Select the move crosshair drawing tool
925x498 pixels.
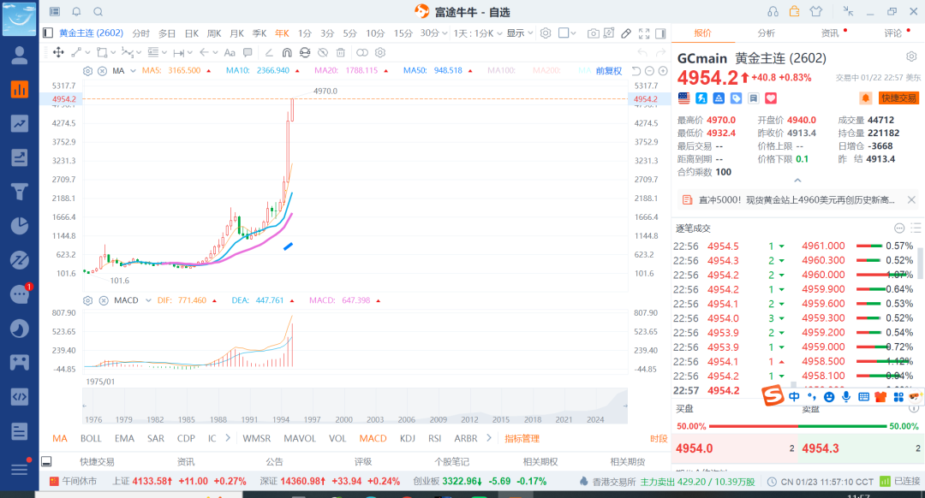click(58, 52)
